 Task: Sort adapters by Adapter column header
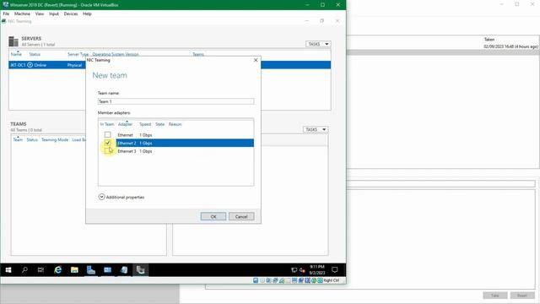click(125, 124)
